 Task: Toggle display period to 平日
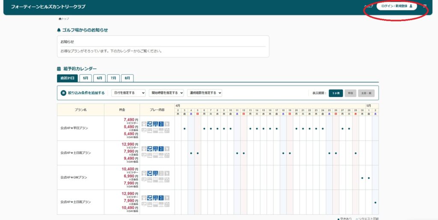350,93
